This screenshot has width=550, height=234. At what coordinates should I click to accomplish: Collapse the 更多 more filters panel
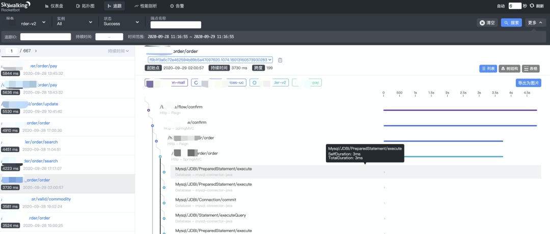pos(536,23)
